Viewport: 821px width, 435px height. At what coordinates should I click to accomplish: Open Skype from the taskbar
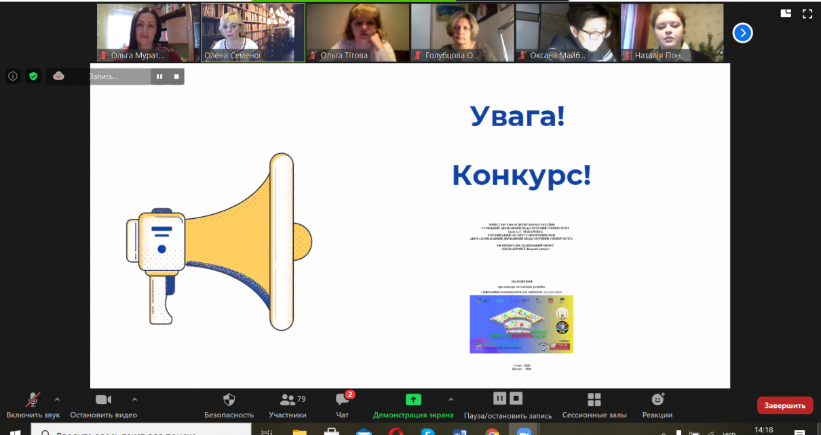[427, 431]
